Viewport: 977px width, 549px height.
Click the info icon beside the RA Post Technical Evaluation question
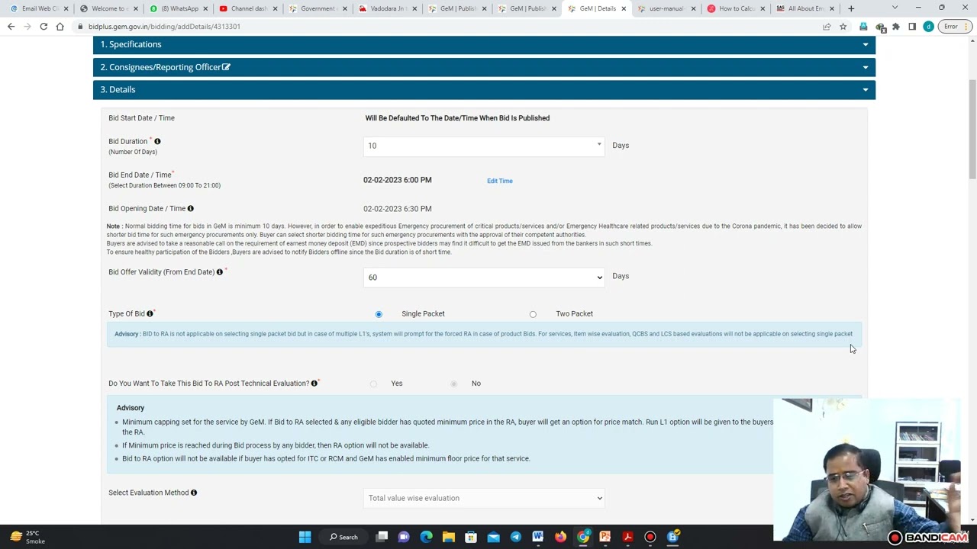click(x=314, y=383)
